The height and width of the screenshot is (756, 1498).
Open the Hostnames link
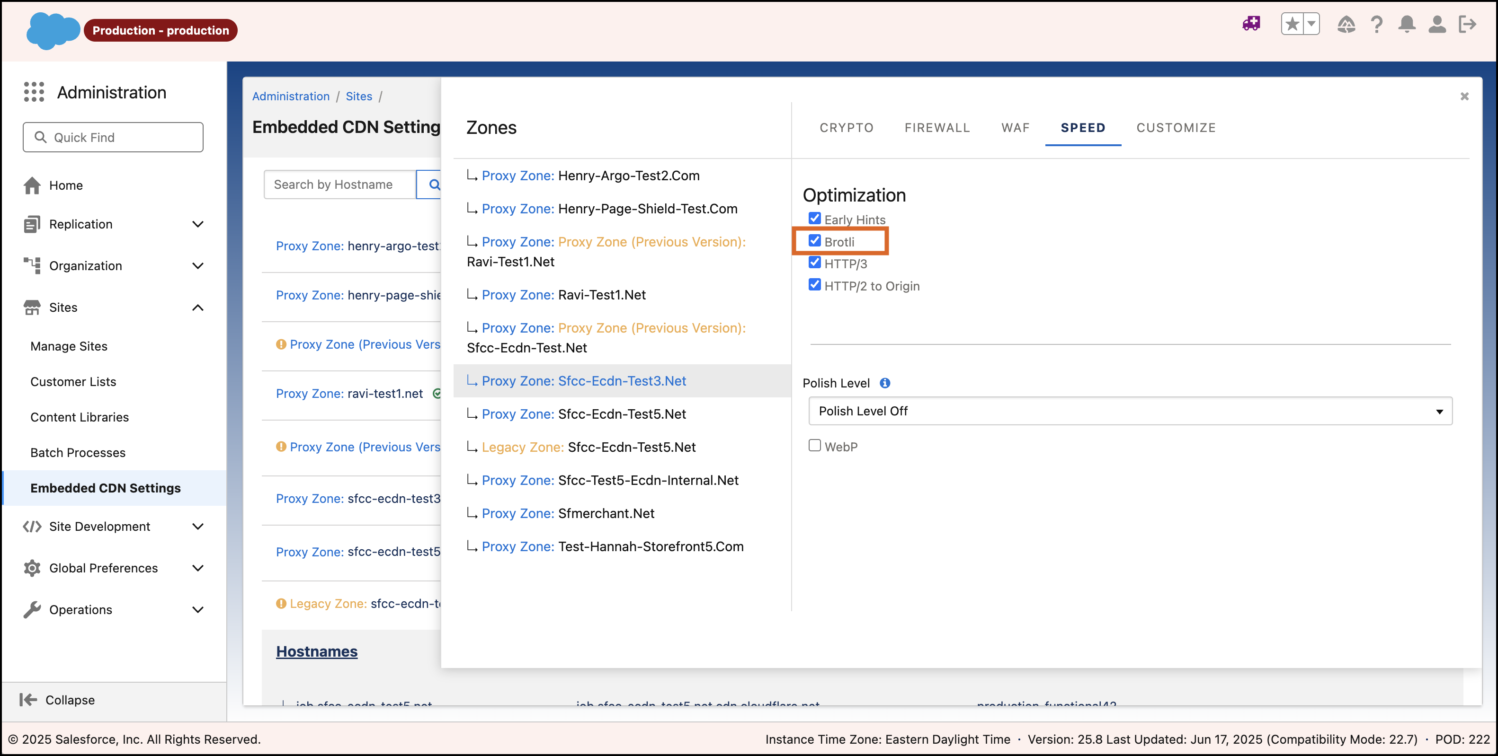click(x=316, y=651)
